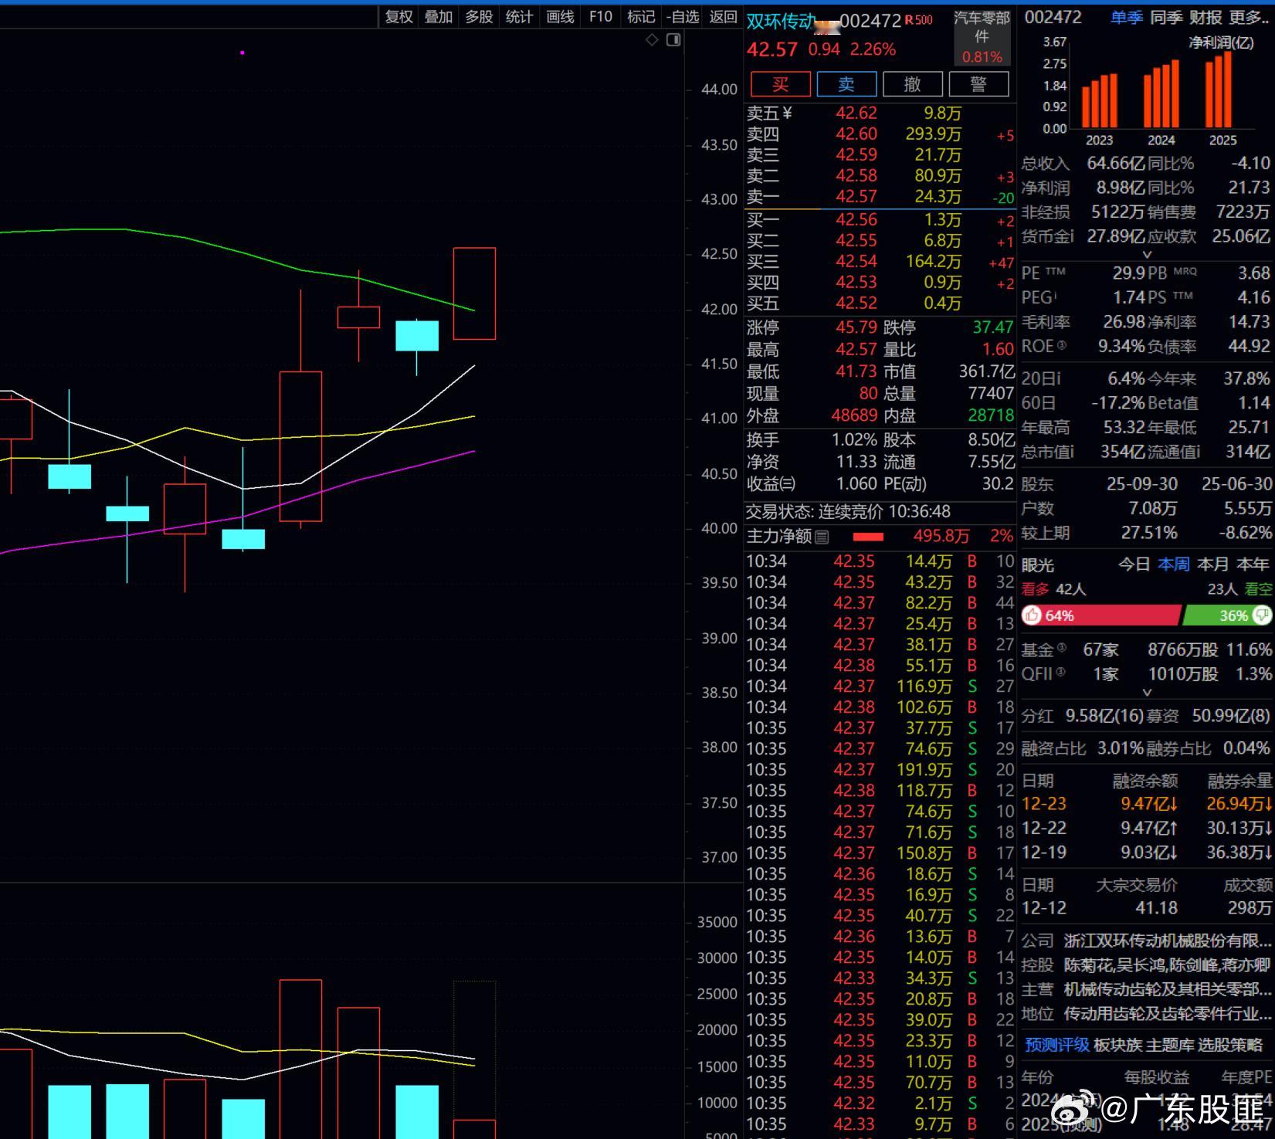Toggle 复权 price adjustment

(398, 16)
